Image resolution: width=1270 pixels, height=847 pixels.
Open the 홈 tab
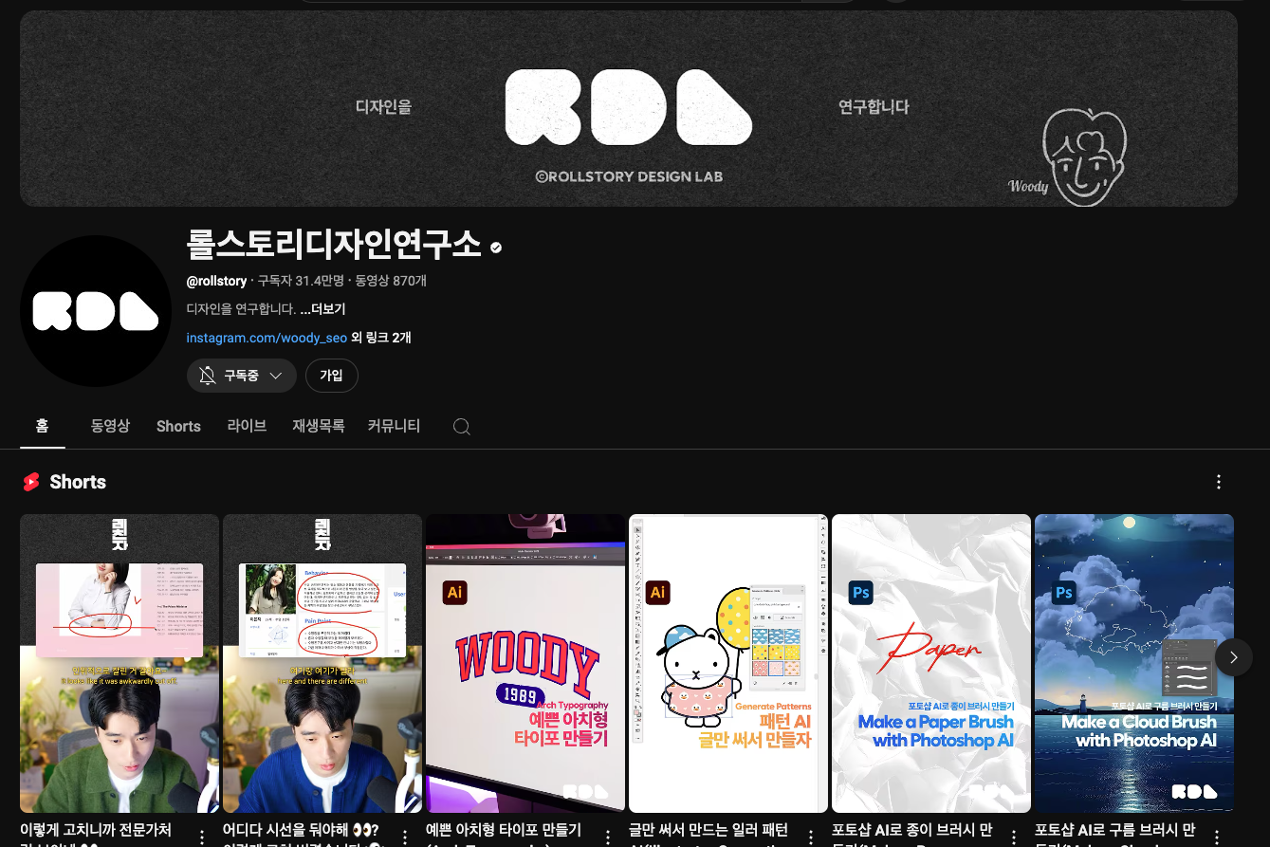(43, 426)
